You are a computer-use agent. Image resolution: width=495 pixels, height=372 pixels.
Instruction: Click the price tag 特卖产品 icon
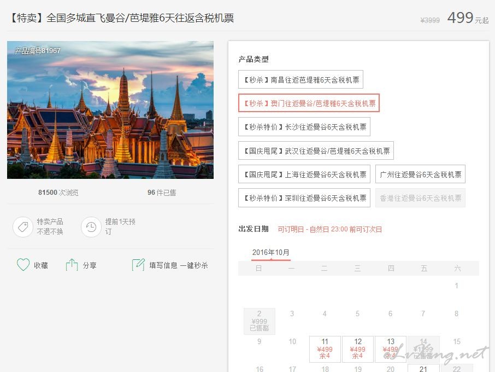[x=23, y=226]
